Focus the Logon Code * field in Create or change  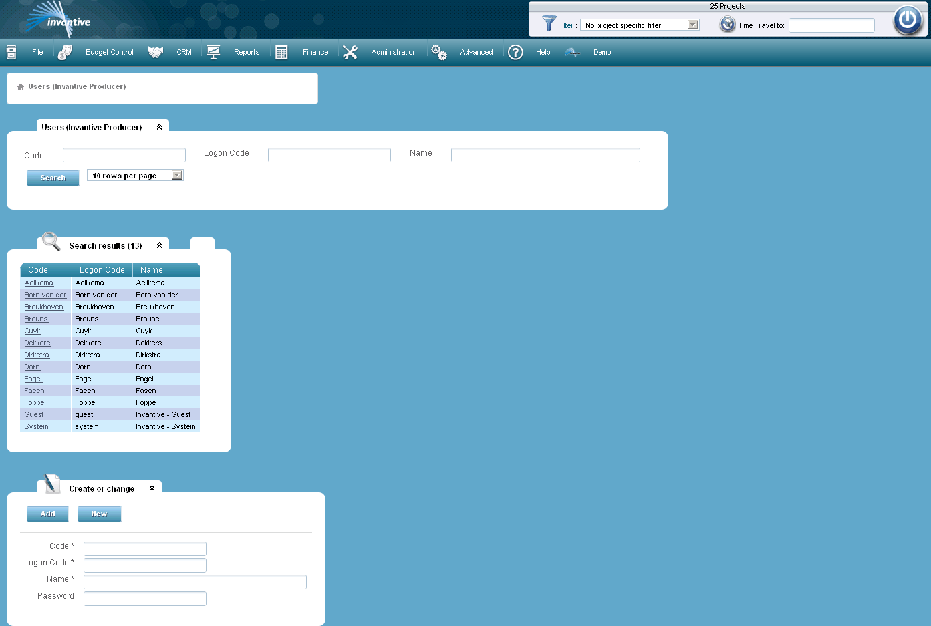tap(145, 565)
